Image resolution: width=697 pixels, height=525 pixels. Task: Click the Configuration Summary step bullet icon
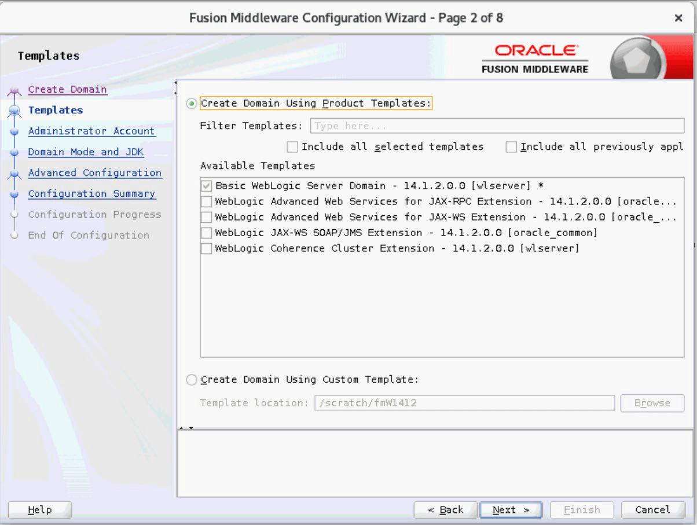pos(14,194)
